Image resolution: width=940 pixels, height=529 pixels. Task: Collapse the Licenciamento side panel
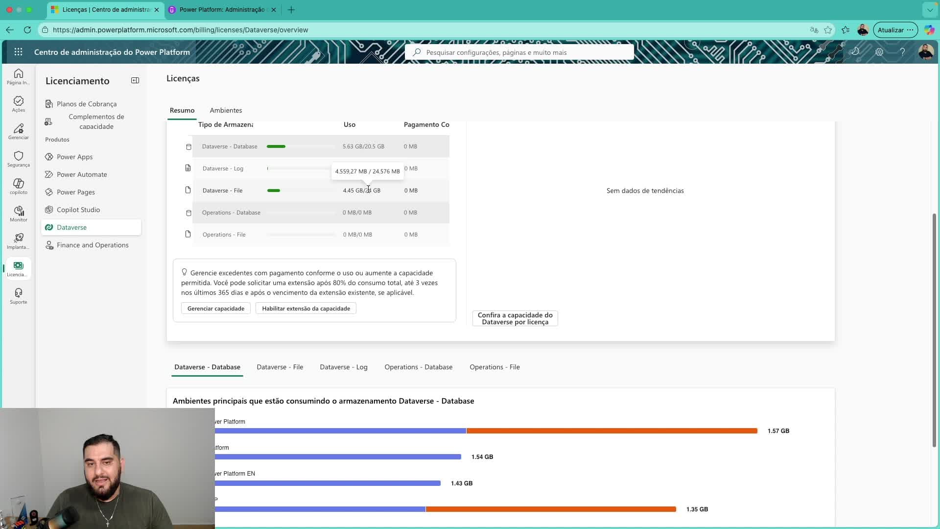point(135,80)
